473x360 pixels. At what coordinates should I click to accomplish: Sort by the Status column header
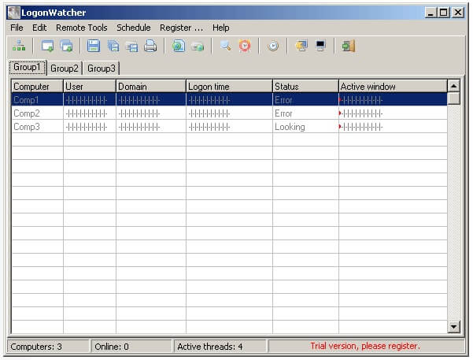click(305, 86)
